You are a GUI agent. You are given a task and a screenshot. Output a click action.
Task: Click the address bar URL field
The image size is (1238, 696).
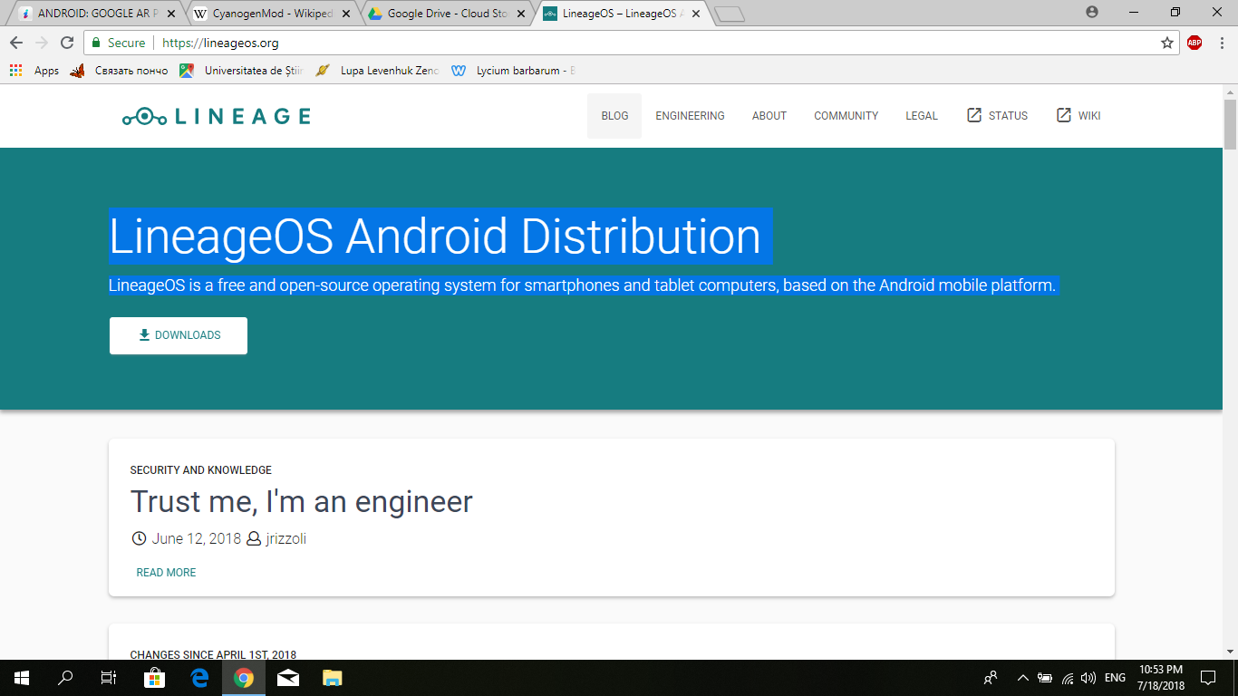tap(634, 43)
